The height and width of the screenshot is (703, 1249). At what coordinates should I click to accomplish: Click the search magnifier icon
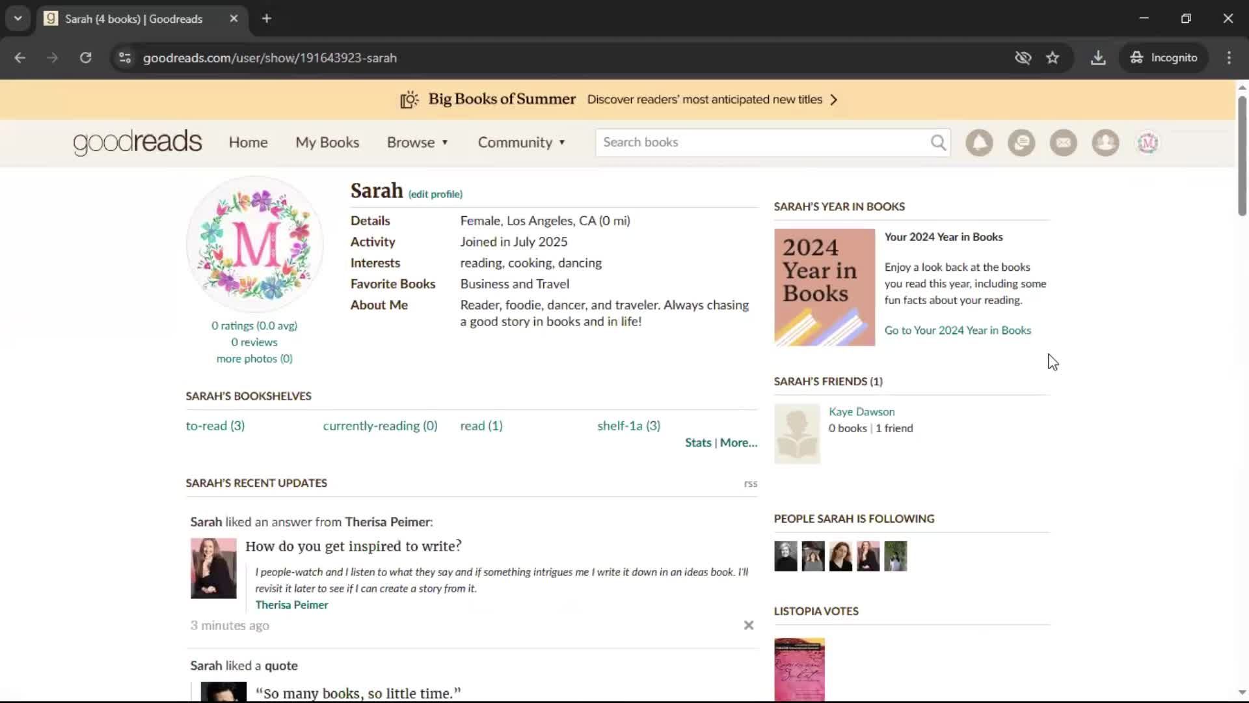[x=938, y=143]
